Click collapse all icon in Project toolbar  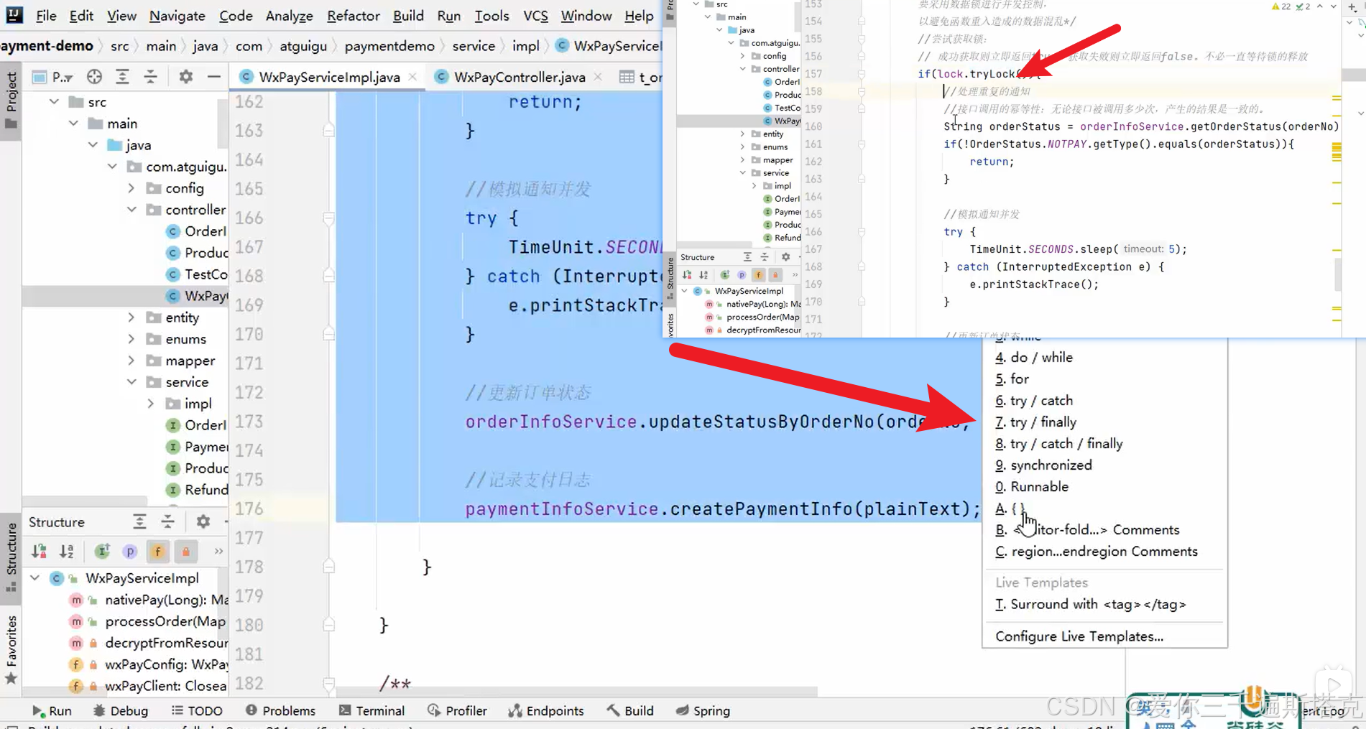point(150,76)
